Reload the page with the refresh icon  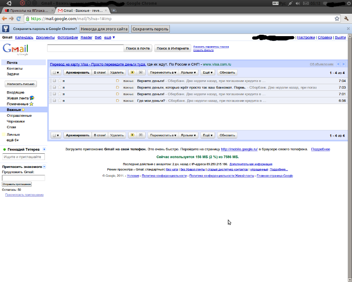point(18,19)
